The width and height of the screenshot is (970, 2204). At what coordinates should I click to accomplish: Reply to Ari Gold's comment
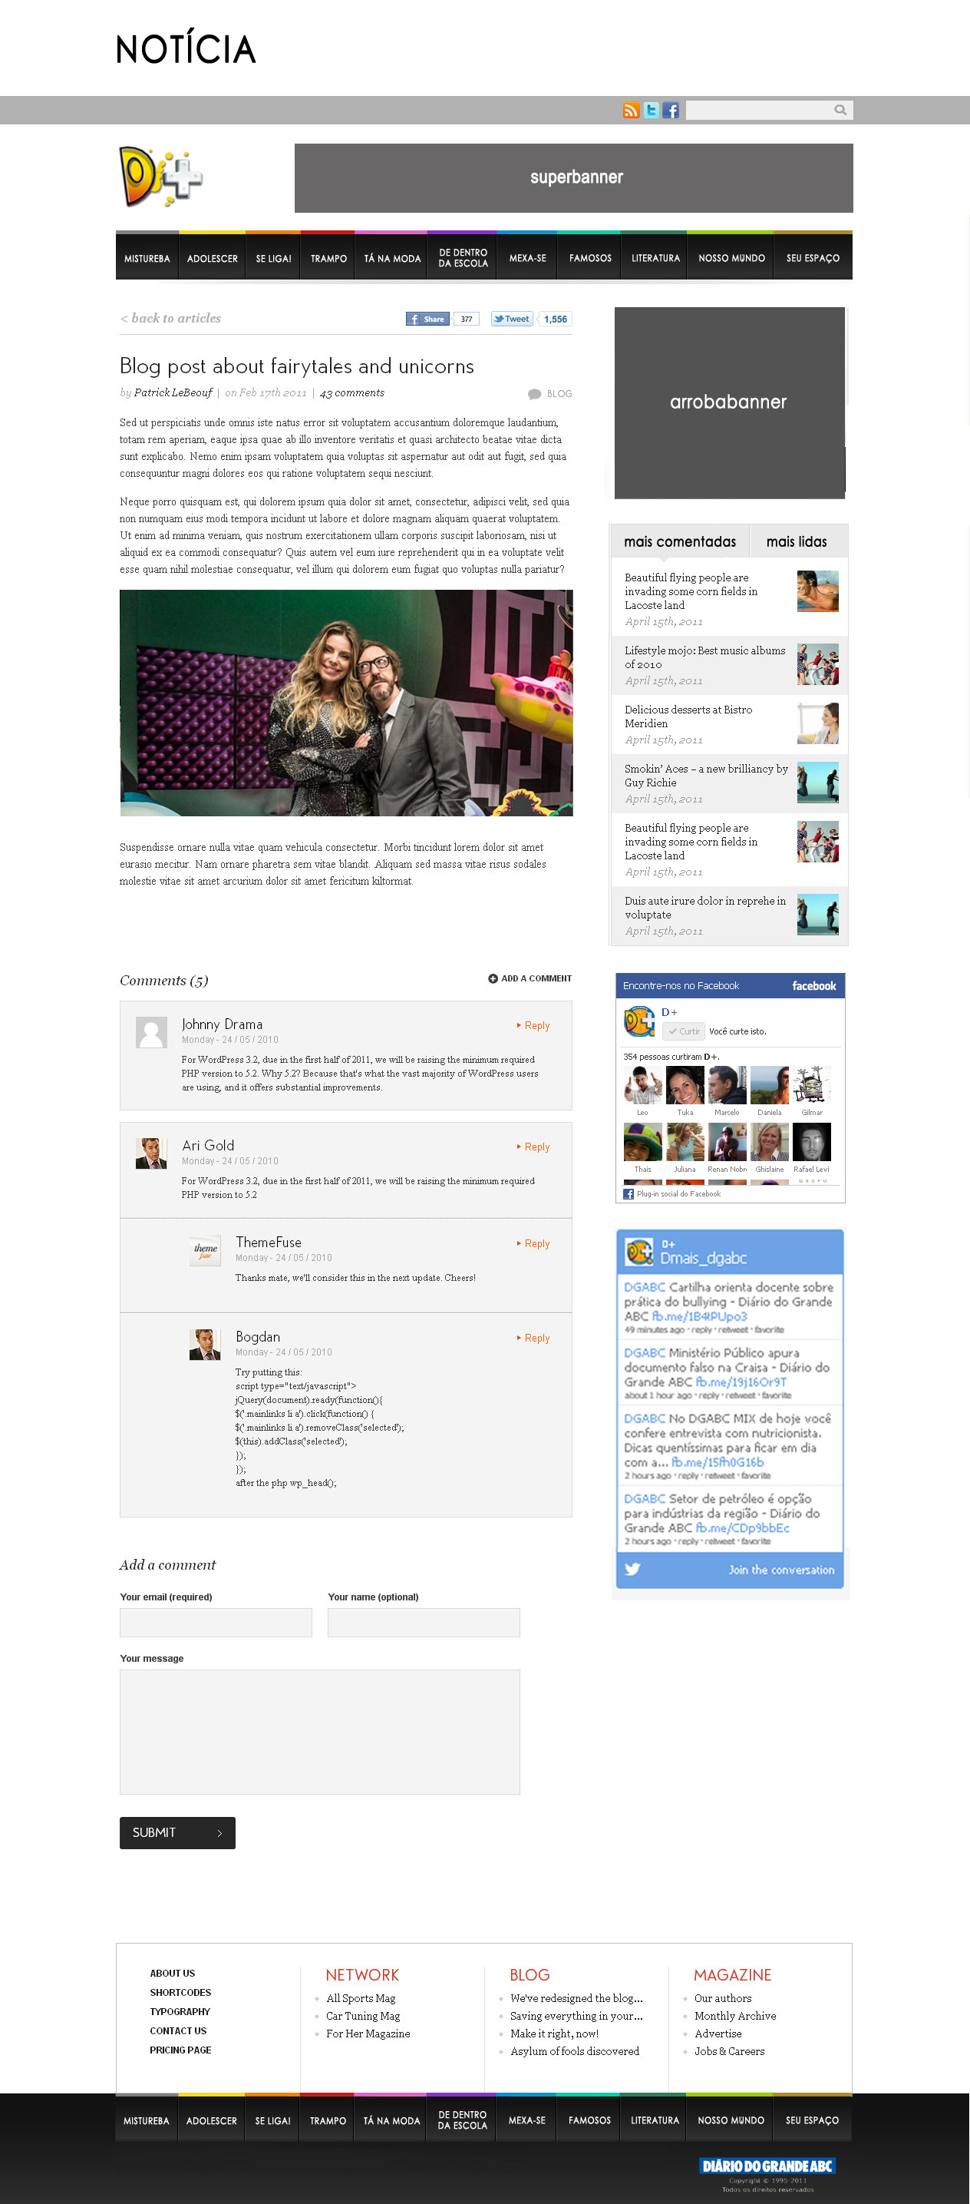tap(533, 1147)
